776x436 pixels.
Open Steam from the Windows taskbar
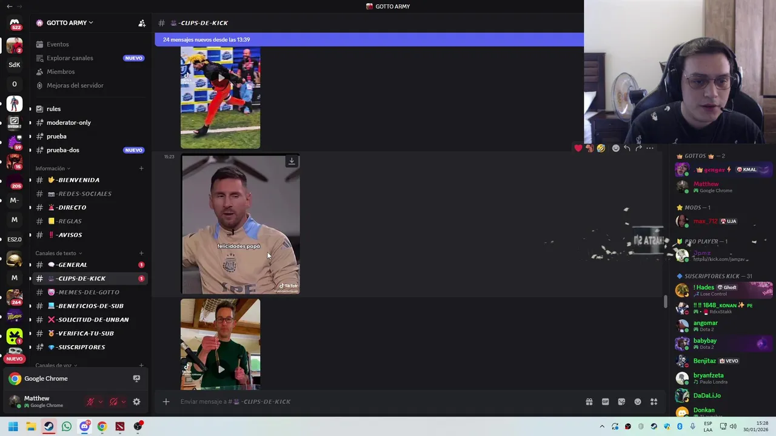coord(48,426)
